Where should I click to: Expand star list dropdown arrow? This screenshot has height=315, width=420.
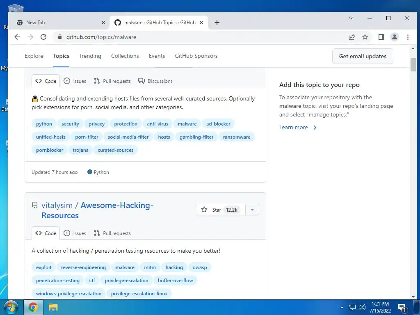pyautogui.click(x=252, y=210)
